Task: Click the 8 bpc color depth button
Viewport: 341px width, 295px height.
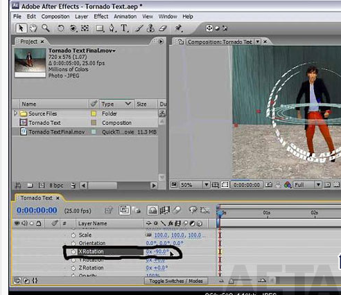Action: 56,186
